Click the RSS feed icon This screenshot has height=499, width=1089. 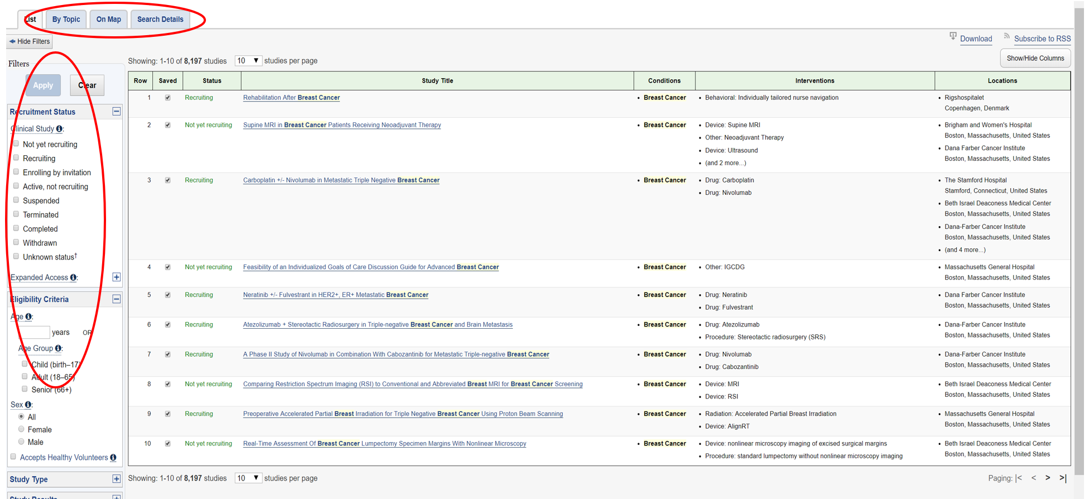(1006, 36)
